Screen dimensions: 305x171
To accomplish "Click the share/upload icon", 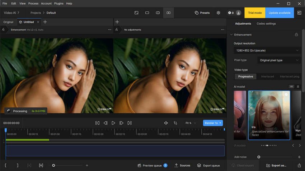I will pyautogui.click(x=299, y=165).
